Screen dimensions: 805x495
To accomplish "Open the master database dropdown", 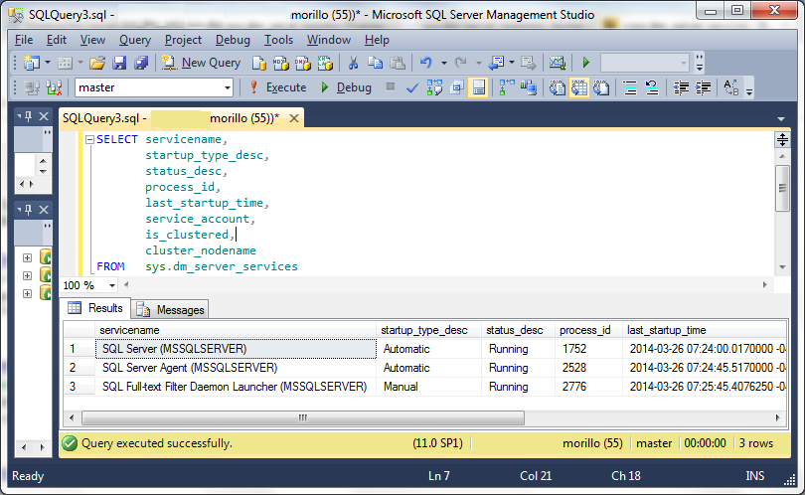I will [228, 87].
